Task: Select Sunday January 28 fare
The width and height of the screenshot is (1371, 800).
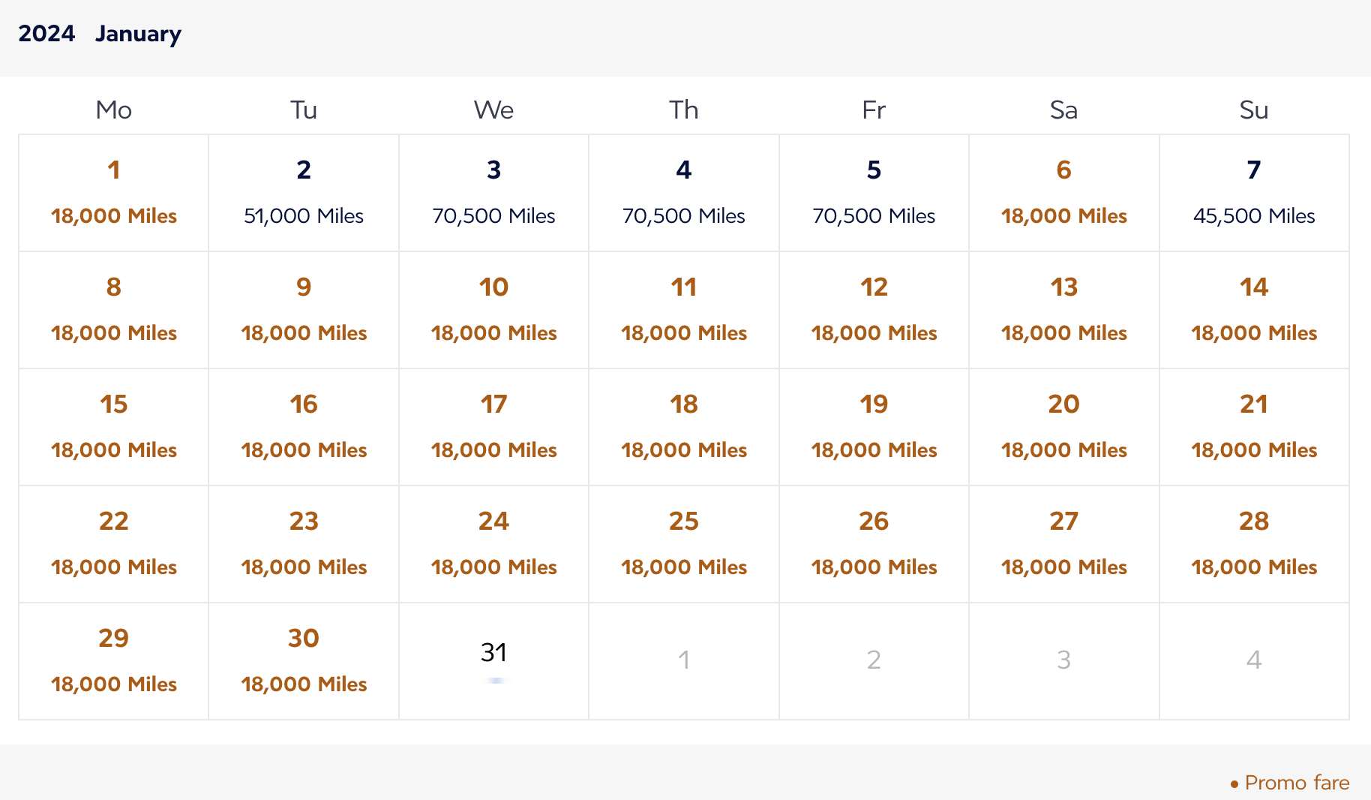Action: coord(1254,544)
